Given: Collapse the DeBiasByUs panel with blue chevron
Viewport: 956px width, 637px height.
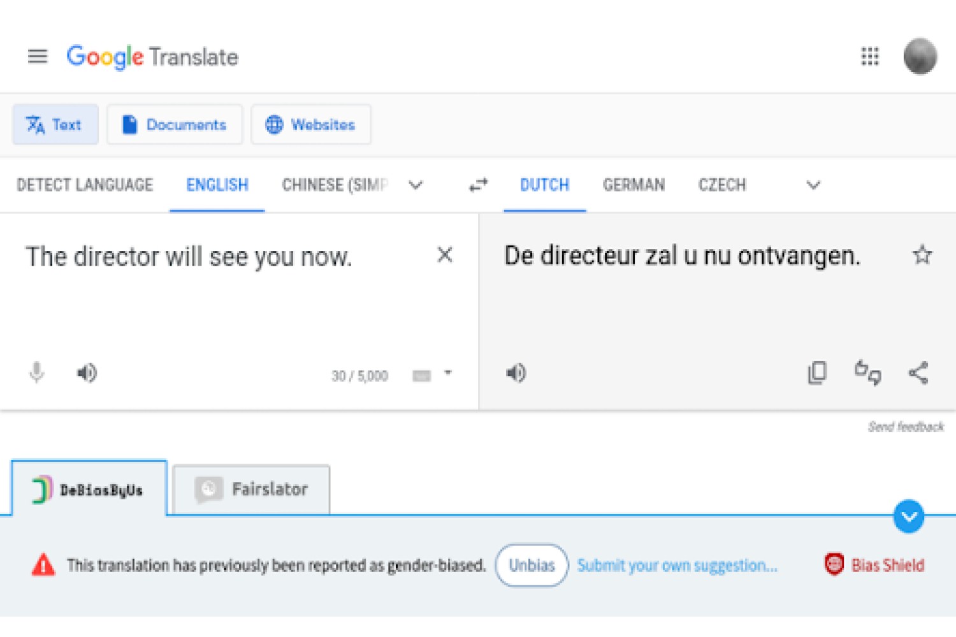Looking at the screenshot, I should 909,516.
